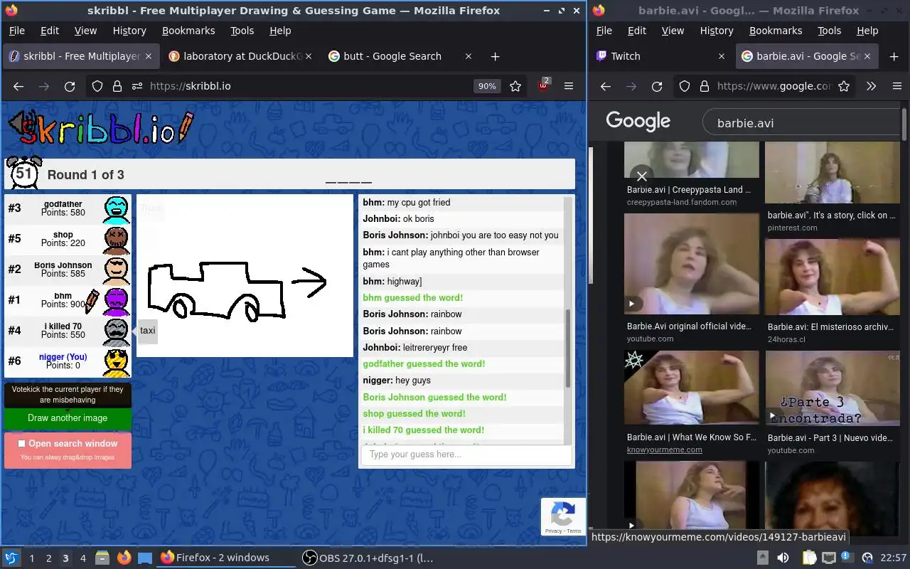Viewport: 910px width, 569px height.
Task: Click Boris Johnson's avatar
Action: point(117,270)
